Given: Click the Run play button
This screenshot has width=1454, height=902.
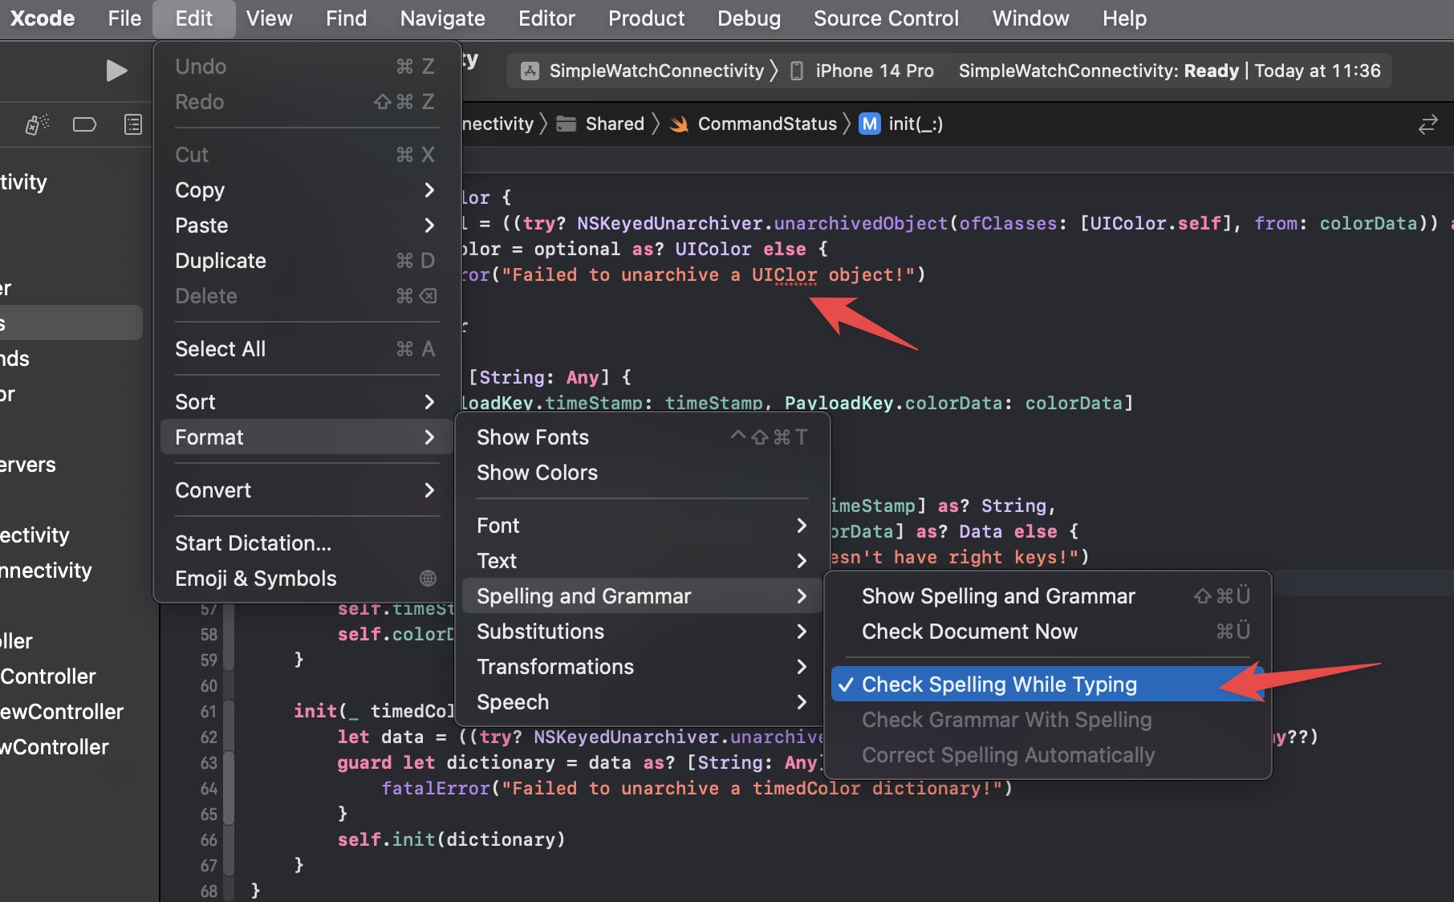Looking at the screenshot, I should pos(116,71).
